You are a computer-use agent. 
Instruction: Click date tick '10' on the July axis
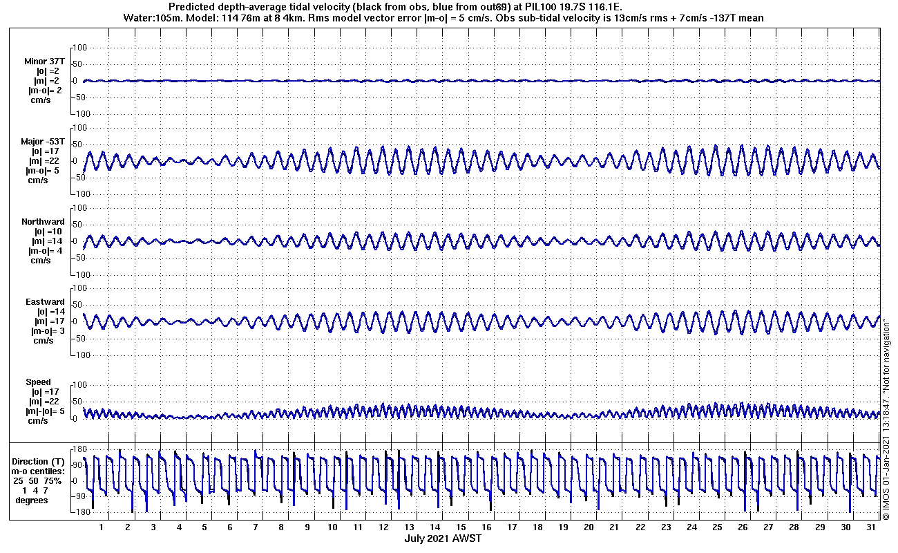[x=332, y=527]
